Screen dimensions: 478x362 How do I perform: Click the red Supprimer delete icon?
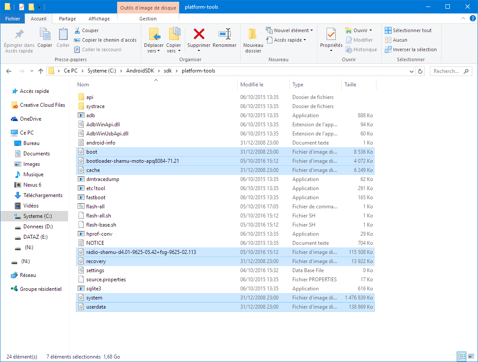[199, 34]
